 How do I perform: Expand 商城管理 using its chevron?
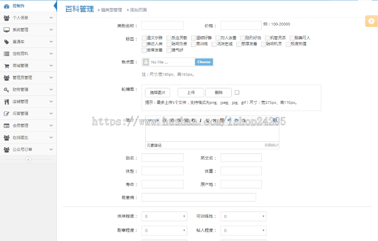pyautogui.click(x=51, y=66)
